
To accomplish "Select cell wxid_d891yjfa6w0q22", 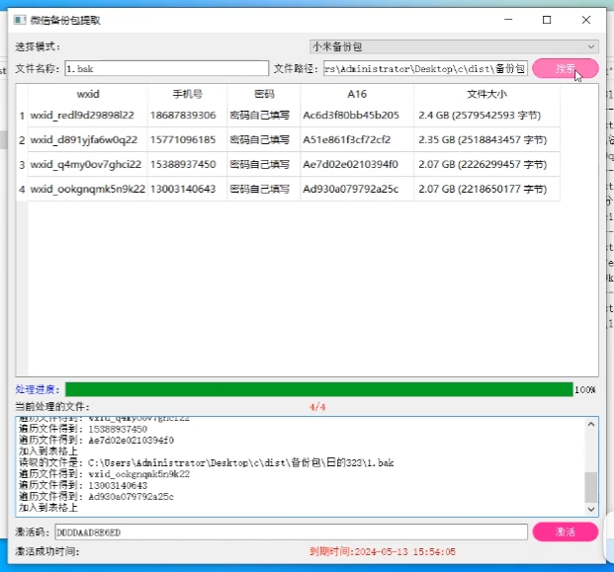I will [88, 139].
